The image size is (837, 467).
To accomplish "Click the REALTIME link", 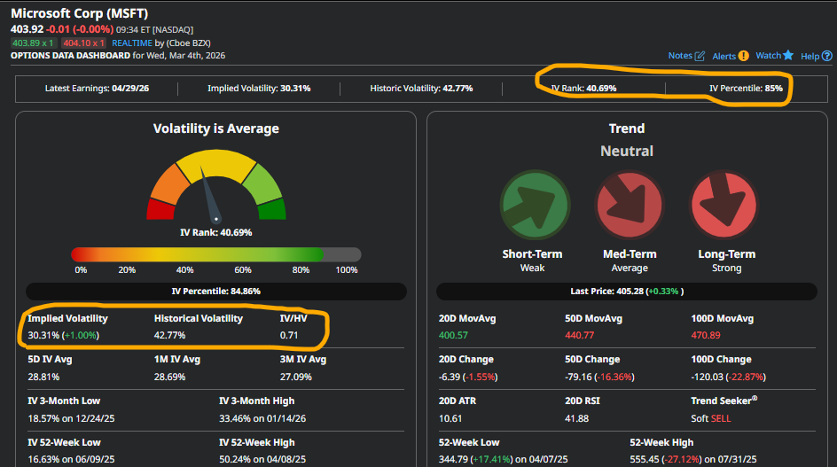I will pyautogui.click(x=132, y=43).
